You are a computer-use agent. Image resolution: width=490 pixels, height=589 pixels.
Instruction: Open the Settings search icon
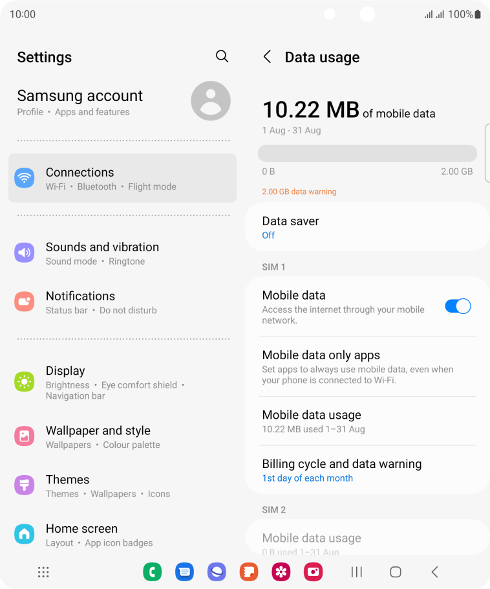(222, 56)
